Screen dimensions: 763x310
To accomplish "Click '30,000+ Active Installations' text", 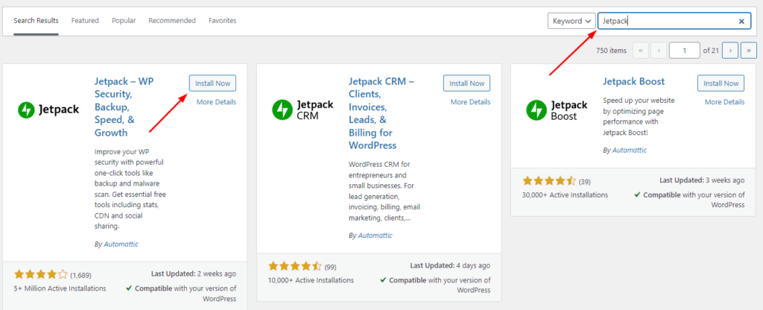I will click(x=566, y=195).
